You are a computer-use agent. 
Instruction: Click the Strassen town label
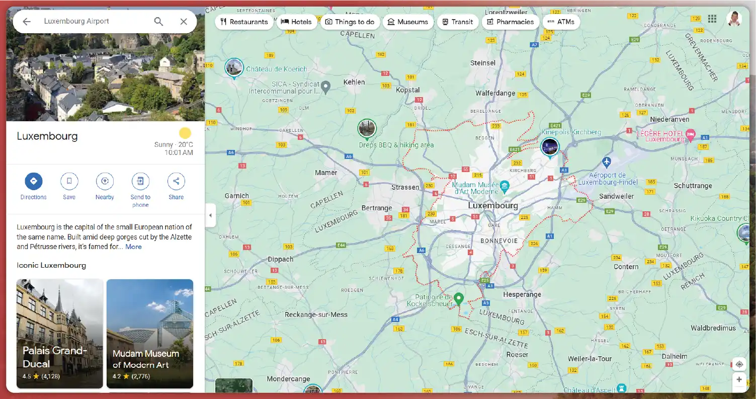405,187
